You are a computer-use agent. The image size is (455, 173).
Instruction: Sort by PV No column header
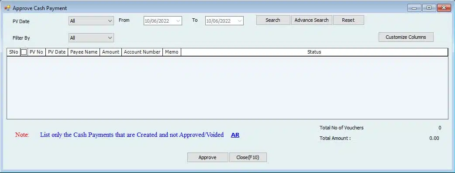(x=36, y=52)
